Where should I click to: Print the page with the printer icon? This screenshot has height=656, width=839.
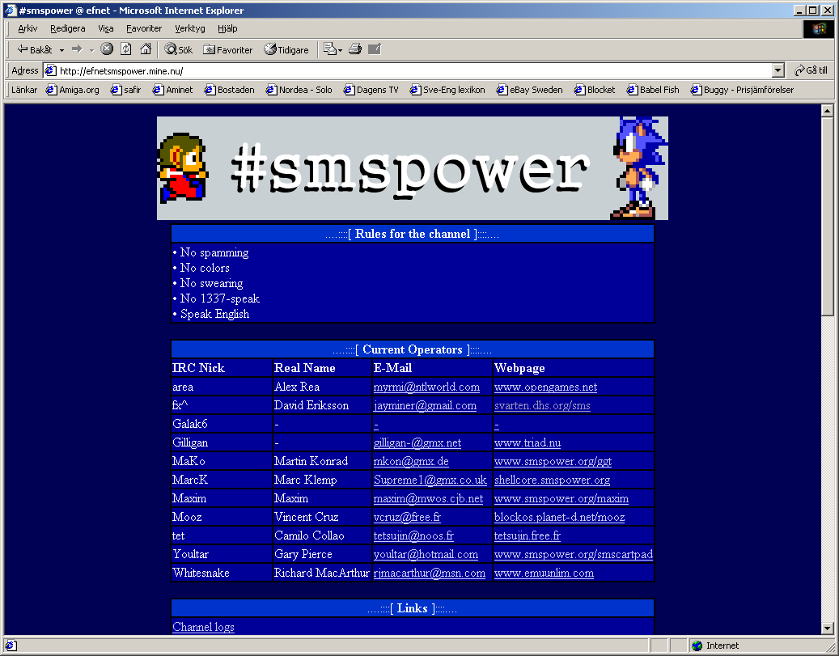355,49
